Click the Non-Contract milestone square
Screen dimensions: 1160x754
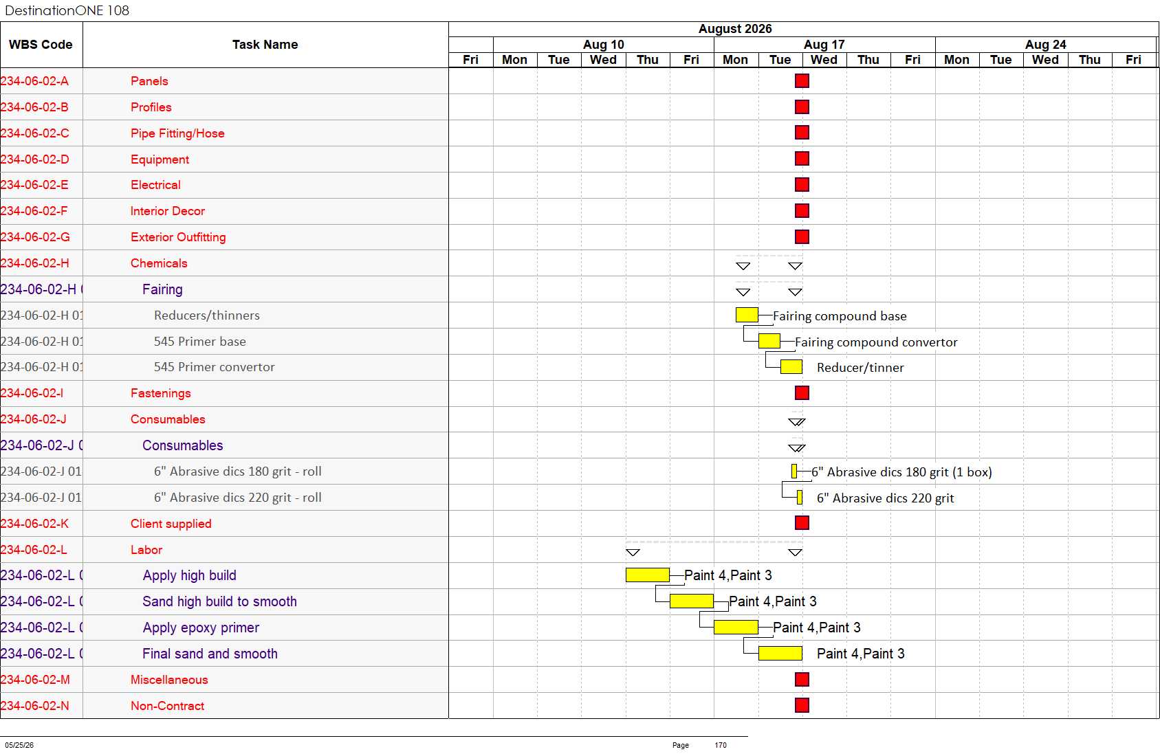[x=802, y=705]
